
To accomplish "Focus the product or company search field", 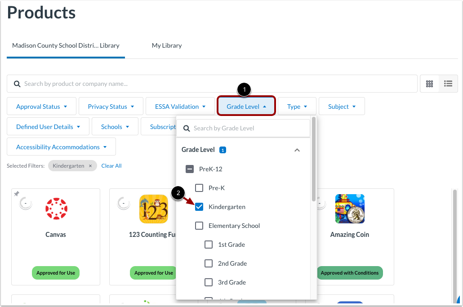I will (212, 84).
